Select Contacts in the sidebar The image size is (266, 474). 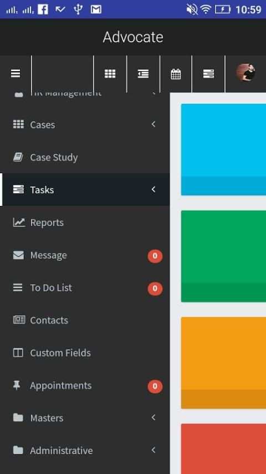[85, 320]
